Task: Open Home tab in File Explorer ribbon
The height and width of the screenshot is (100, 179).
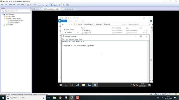Action: click(x=70, y=21)
